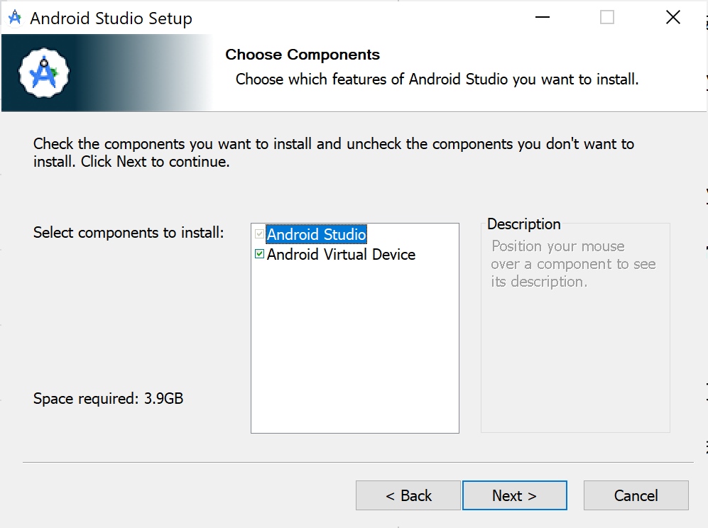708x528 pixels.
Task: Click the Description group box title
Action: tap(524, 224)
